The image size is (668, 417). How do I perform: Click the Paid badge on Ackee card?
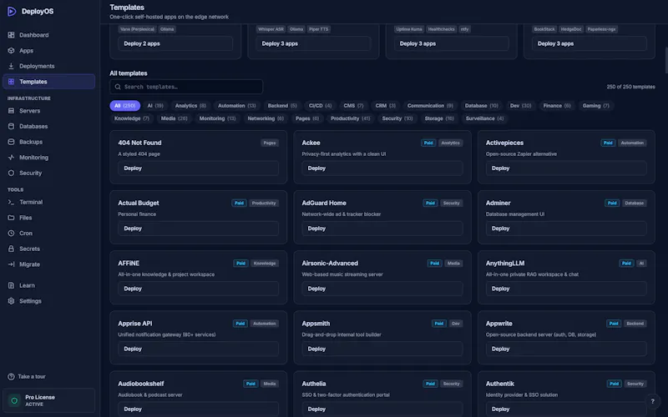tap(428, 143)
